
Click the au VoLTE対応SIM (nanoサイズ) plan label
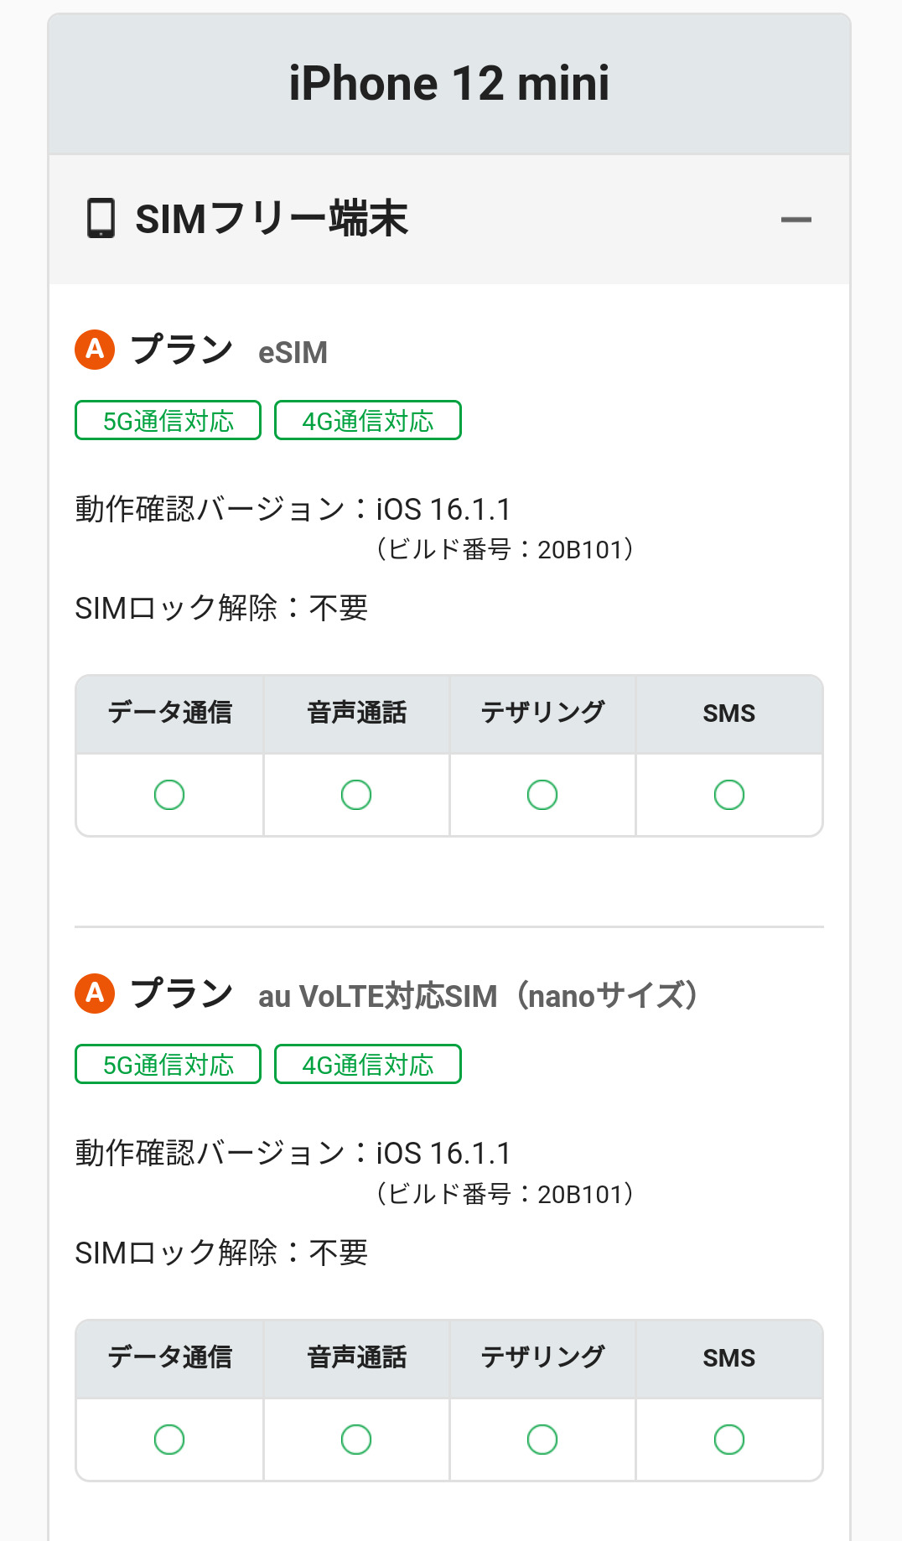(478, 996)
